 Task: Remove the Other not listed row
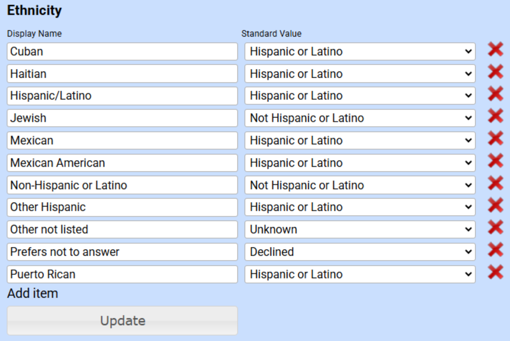[x=495, y=227]
